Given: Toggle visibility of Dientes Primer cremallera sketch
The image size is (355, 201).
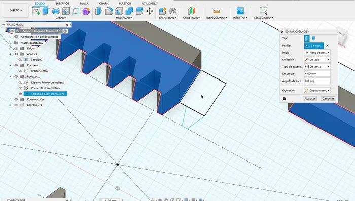Looking at the screenshot, I should tap(20, 83).
